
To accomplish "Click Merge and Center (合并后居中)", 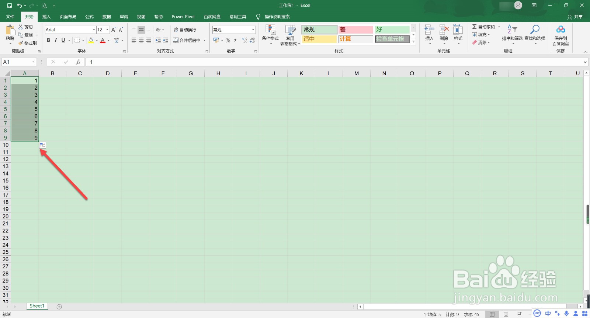I will pyautogui.click(x=187, y=40).
